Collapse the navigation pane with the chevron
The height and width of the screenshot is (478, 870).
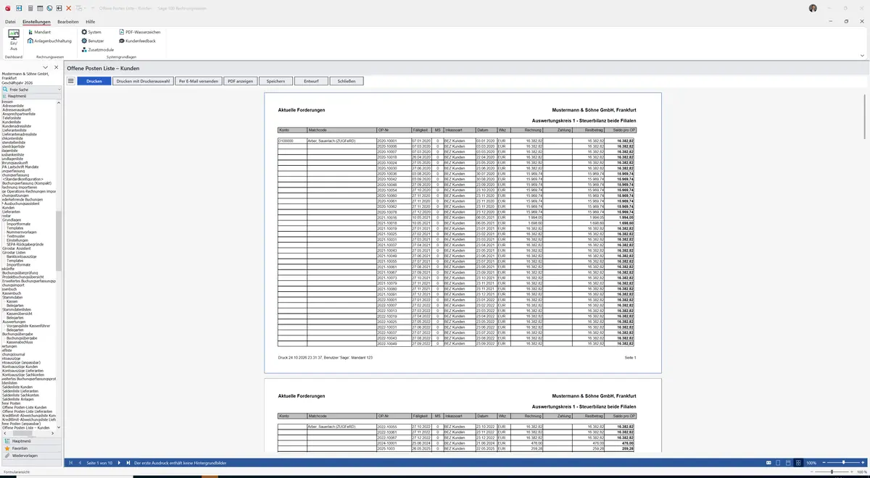(x=46, y=67)
